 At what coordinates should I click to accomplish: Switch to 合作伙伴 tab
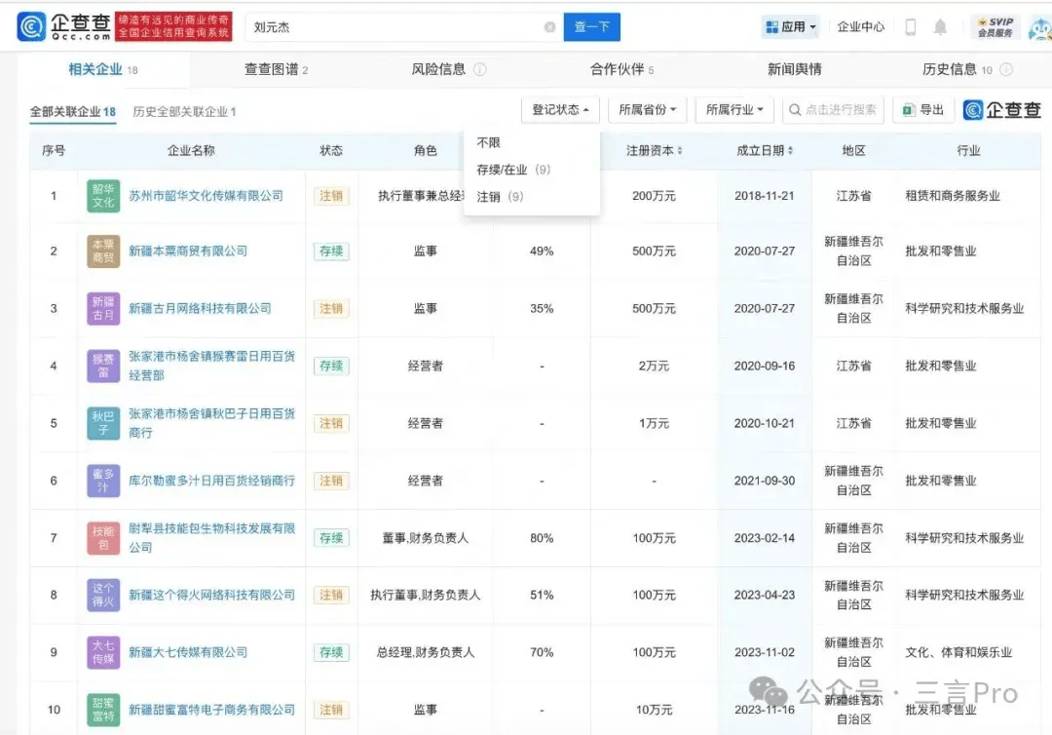pyautogui.click(x=621, y=69)
